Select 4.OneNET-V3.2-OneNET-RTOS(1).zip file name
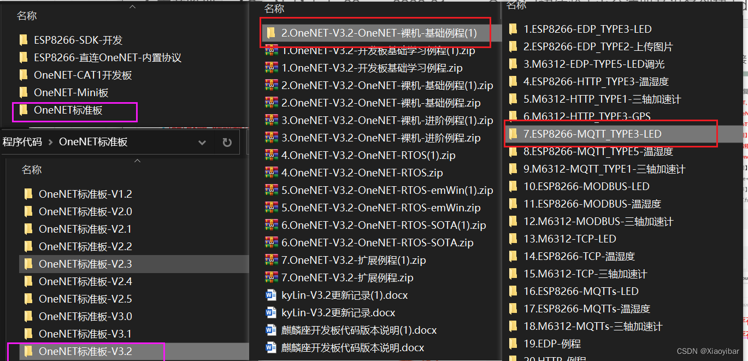Image resolution: width=748 pixels, height=361 pixels. (368, 155)
